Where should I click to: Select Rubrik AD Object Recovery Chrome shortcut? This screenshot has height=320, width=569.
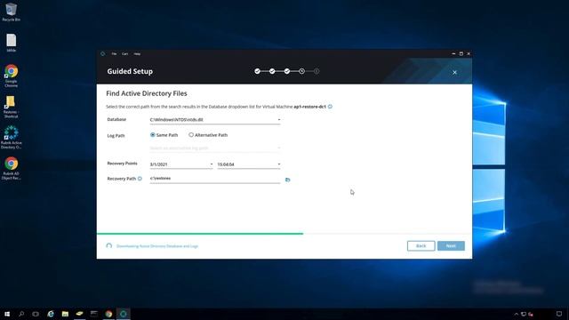coord(12,168)
